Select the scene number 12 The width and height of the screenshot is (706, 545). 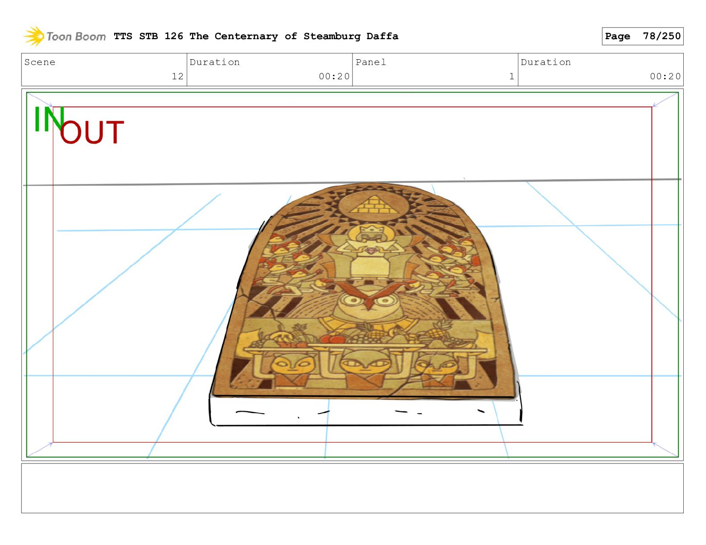pyautogui.click(x=177, y=76)
